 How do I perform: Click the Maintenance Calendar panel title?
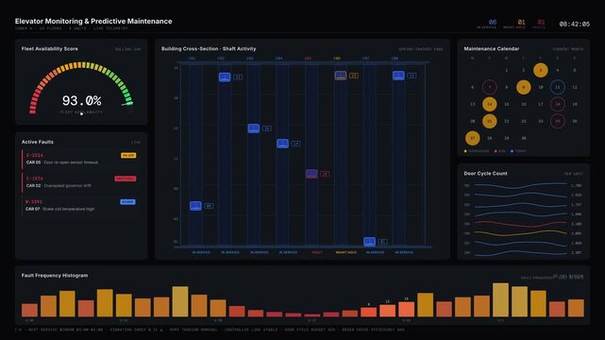[x=491, y=48]
